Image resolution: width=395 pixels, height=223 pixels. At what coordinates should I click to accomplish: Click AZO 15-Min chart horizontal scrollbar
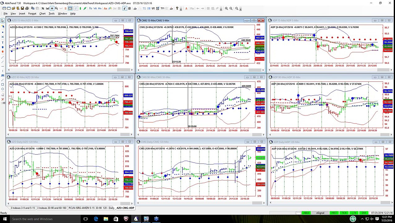(x=70, y=70)
